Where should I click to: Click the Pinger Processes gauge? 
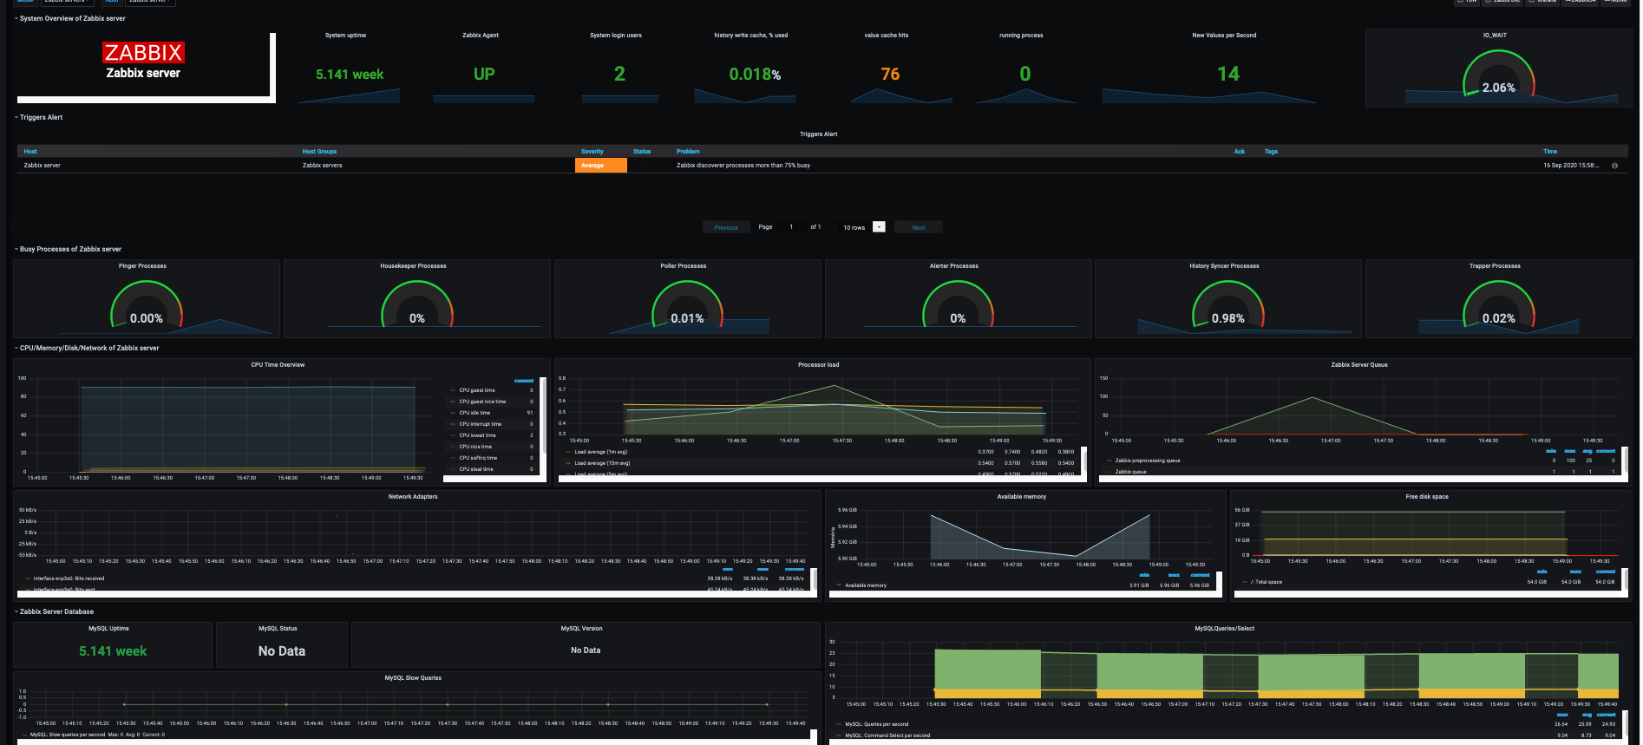tap(146, 304)
